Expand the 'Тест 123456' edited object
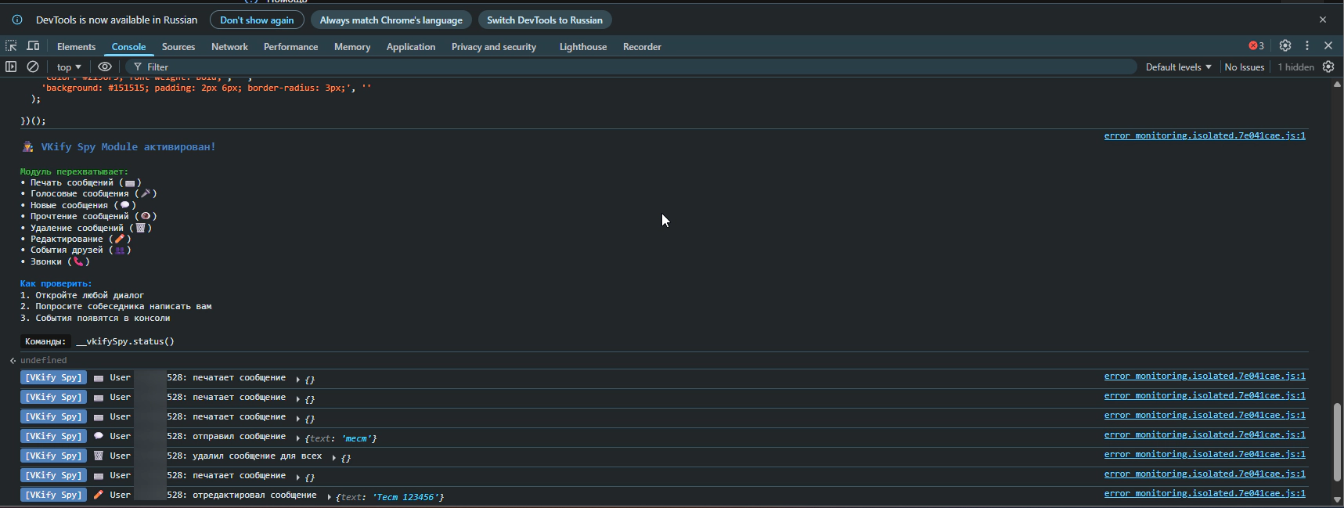 (330, 497)
